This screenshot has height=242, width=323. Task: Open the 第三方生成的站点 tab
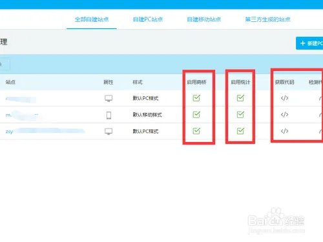[267, 19]
